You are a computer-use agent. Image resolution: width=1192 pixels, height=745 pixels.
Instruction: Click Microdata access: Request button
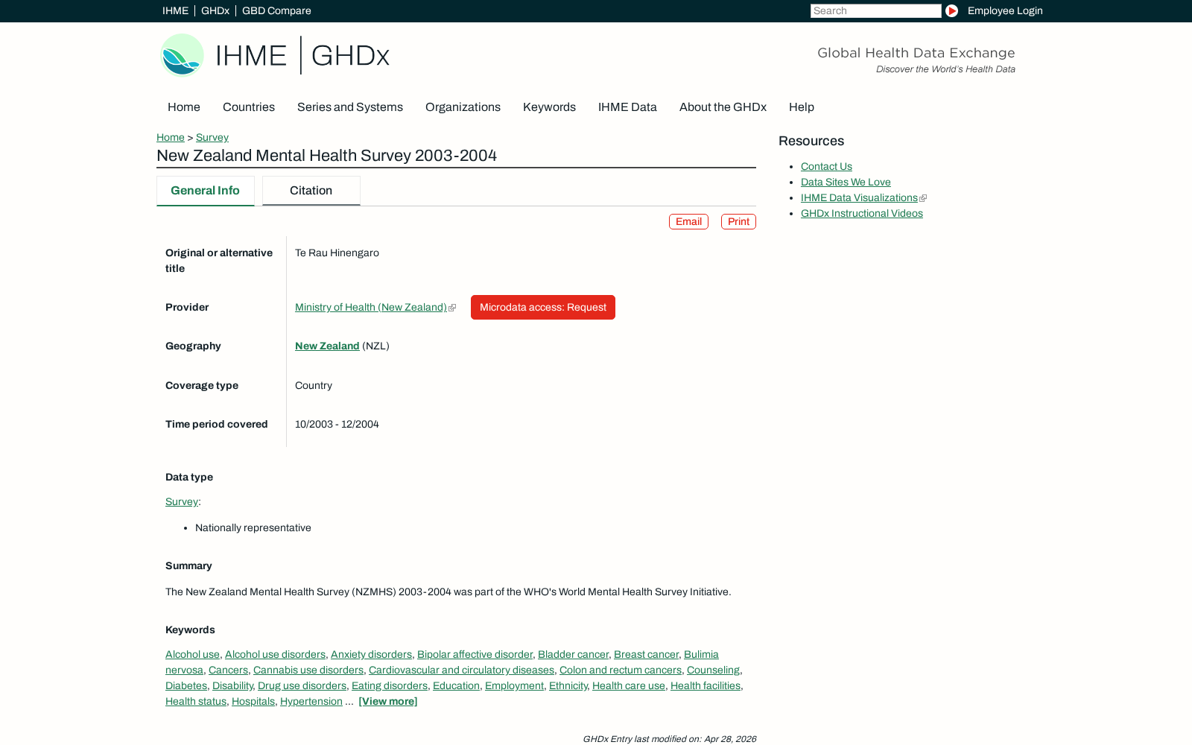click(543, 307)
